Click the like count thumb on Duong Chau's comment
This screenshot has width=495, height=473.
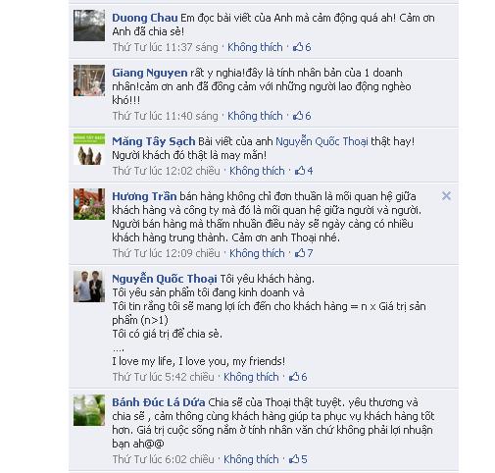point(302,47)
